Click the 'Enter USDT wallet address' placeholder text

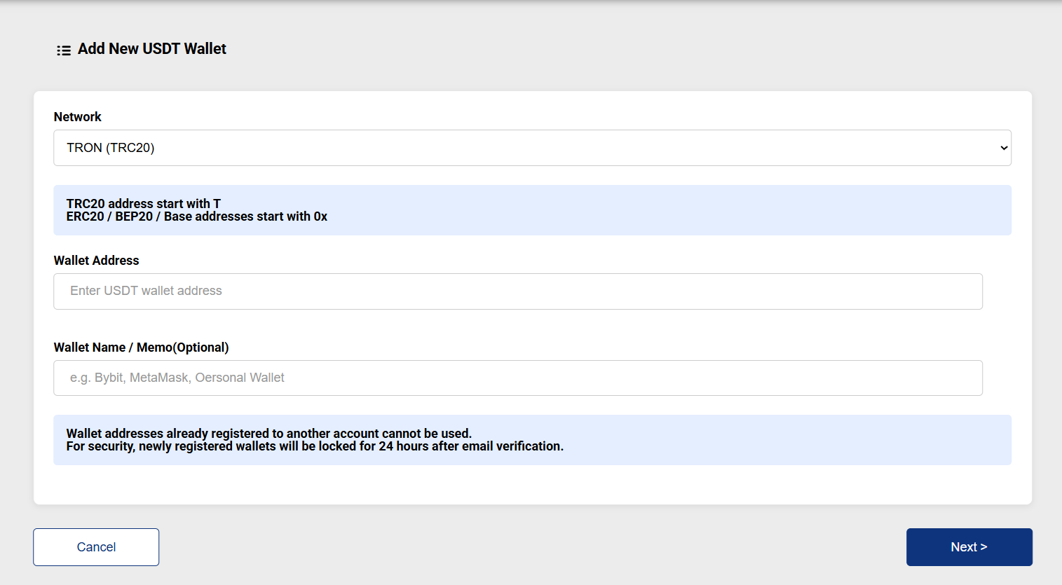tap(146, 291)
